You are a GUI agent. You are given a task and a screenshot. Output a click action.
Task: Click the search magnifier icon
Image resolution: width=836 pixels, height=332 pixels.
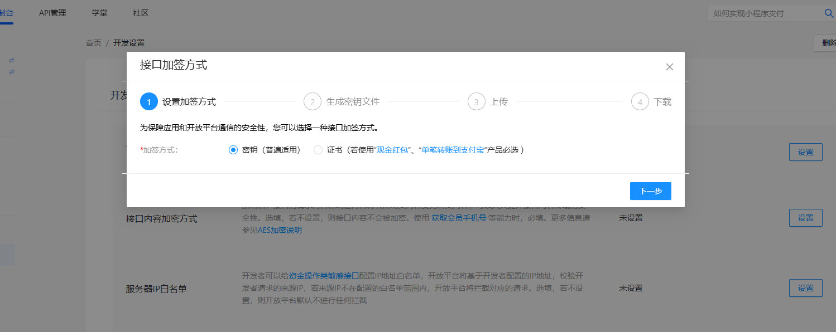click(829, 13)
